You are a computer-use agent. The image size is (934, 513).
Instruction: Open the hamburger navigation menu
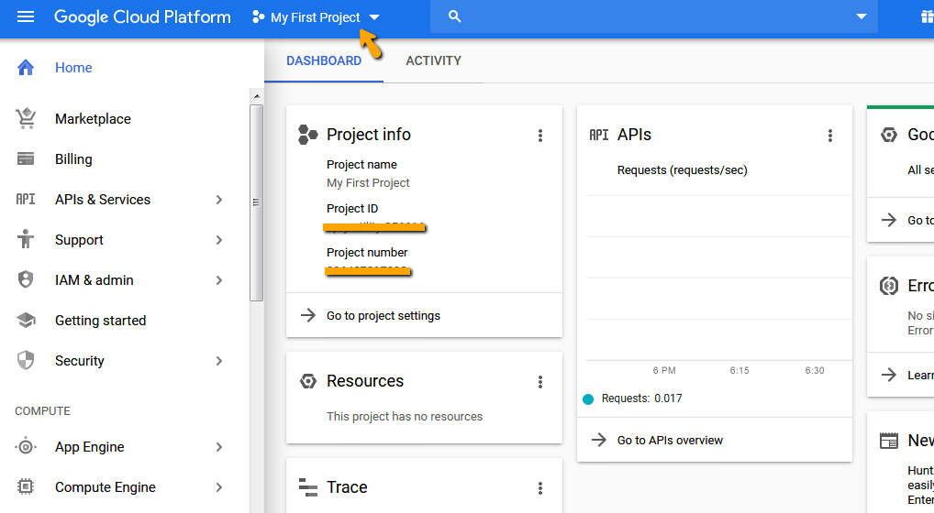coord(26,16)
